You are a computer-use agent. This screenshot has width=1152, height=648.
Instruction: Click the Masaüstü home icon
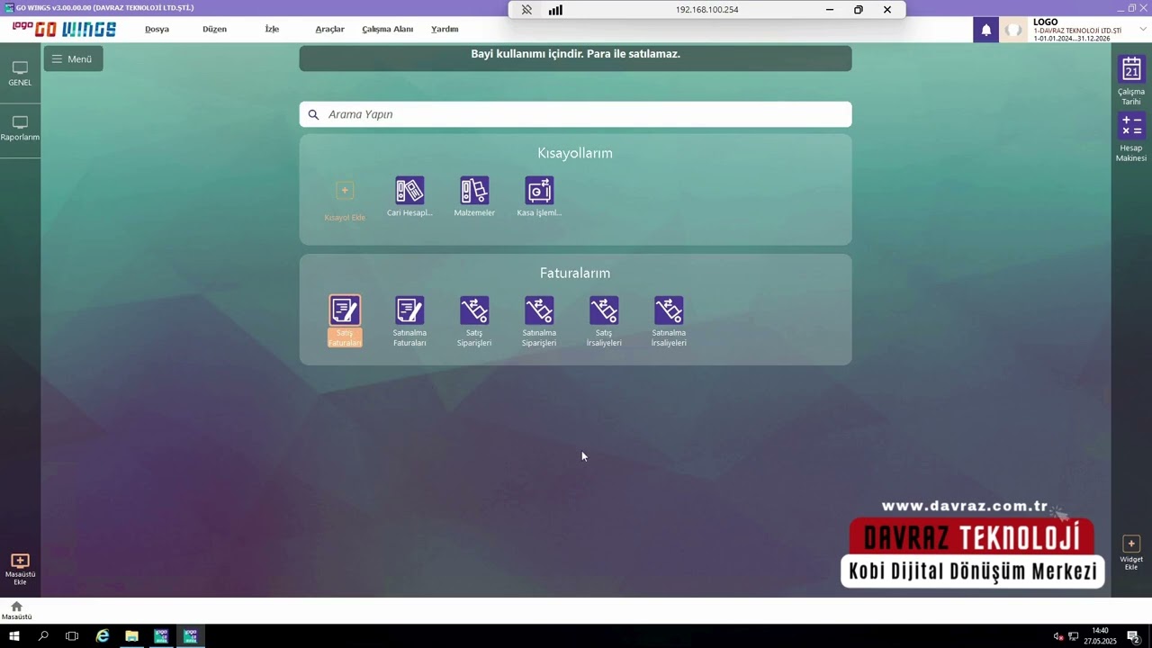[x=16, y=607]
